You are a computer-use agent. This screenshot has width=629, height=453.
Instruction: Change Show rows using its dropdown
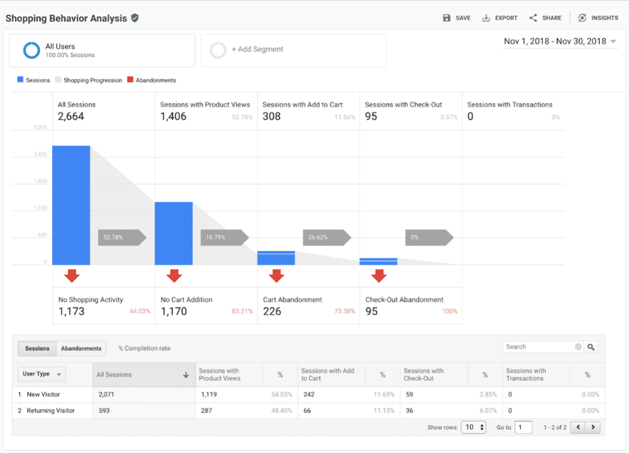472,427
